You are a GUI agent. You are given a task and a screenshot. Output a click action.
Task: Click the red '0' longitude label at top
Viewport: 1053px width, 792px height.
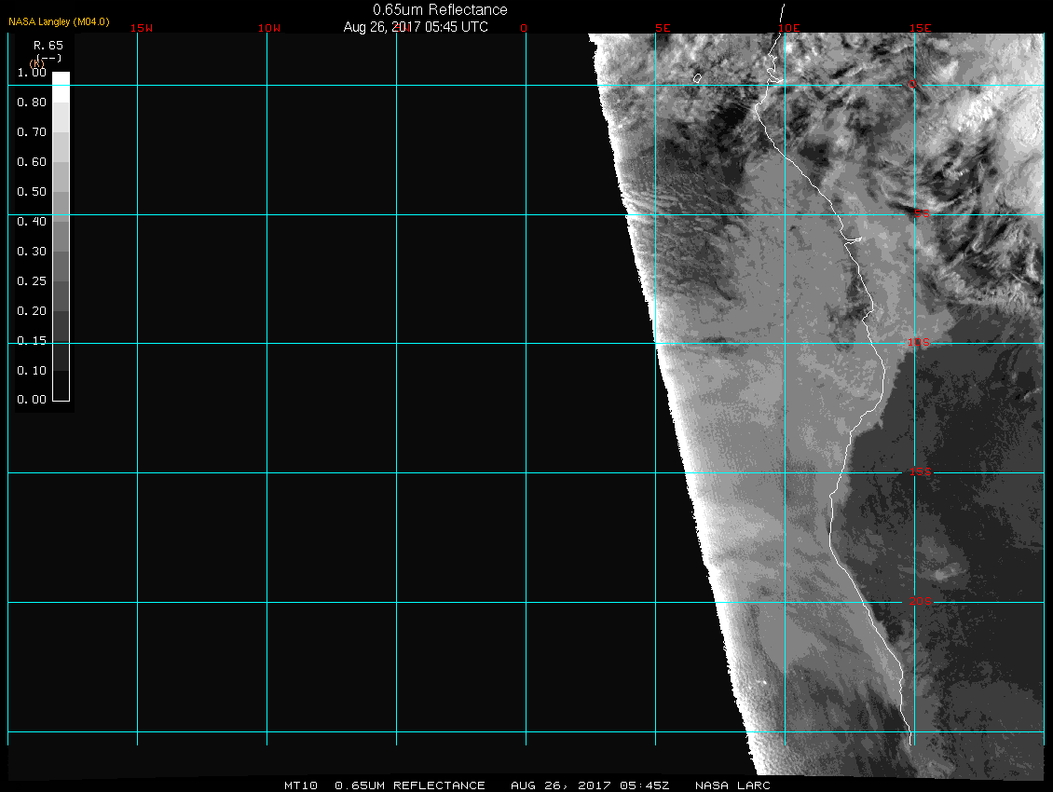coord(524,28)
